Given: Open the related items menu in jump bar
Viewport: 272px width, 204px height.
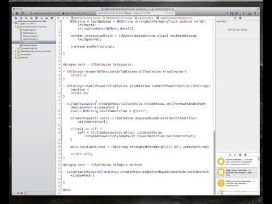Looking at the screenshot, I should tap(58, 18).
